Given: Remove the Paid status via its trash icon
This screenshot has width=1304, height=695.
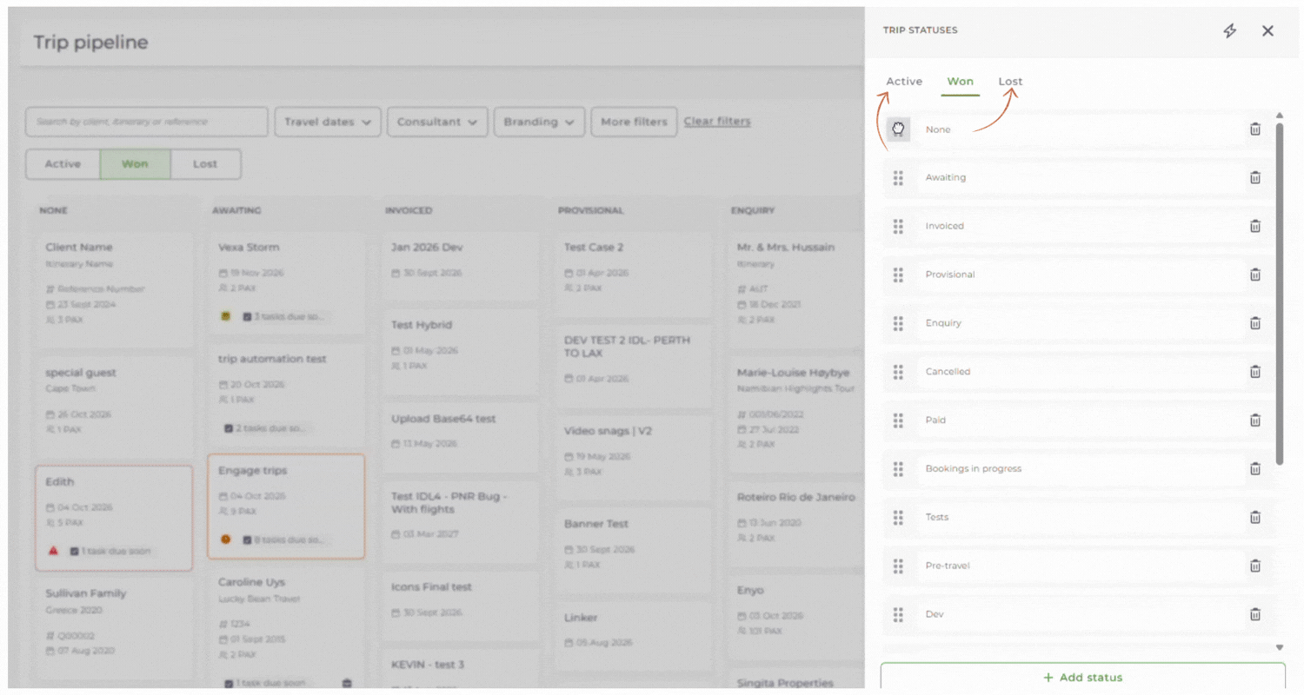Looking at the screenshot, I should coord(1255,420).
